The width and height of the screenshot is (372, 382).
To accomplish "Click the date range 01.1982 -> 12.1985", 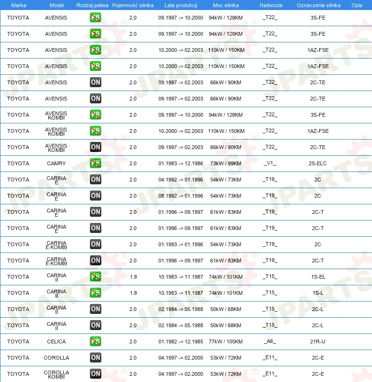I will pyautogui.click(x=180, y=342).
